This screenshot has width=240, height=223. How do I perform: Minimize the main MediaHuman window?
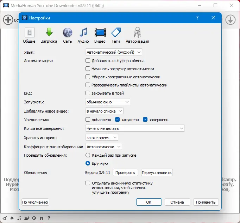[200, 5]
